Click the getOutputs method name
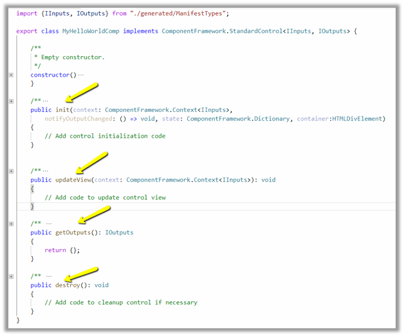This screenshot has width=404, height=336. click(x=73, y=232)
